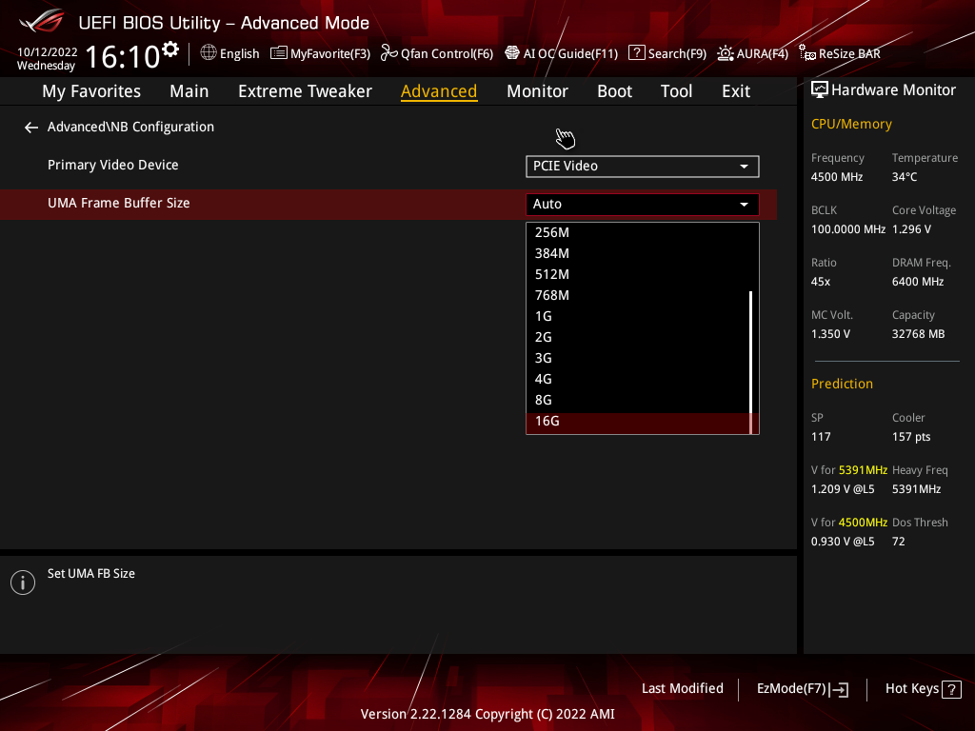
Task: Click the Auto dropdown arrow
Action: (x=744, y=205)
